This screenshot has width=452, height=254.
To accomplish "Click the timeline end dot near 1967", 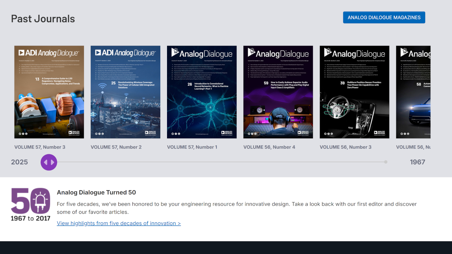I will (x=386, y=162).
